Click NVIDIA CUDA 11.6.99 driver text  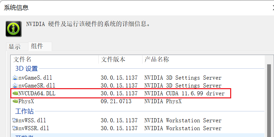(184, 93)
